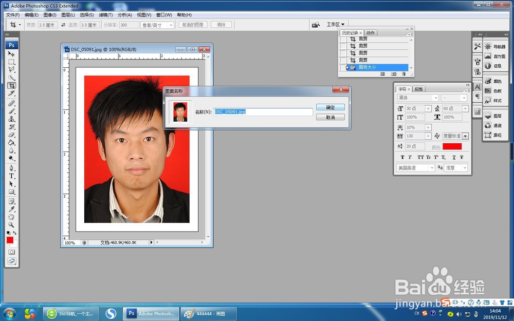Open the 滤镜(T) menu

tap(105, 15)
